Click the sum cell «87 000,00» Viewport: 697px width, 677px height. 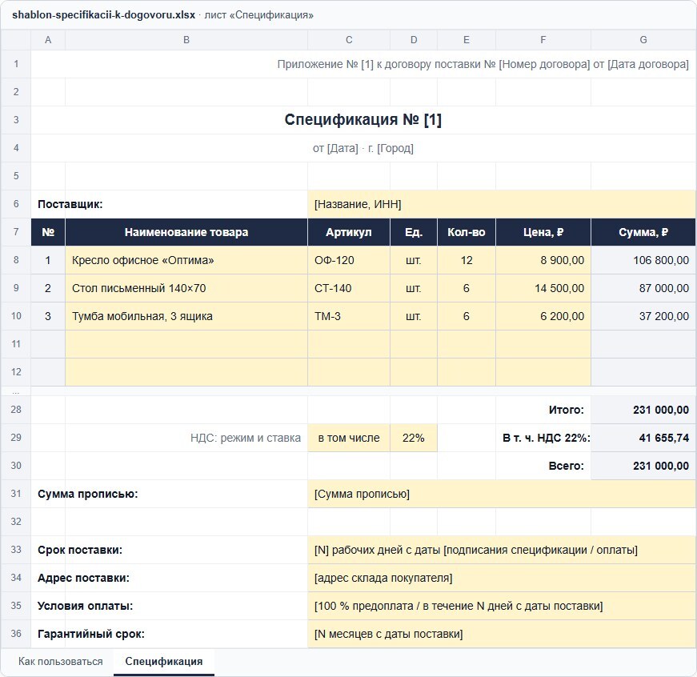pos(643,288)
